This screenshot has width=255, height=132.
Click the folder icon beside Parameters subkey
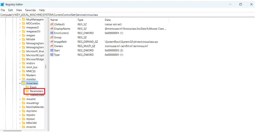(27, 91)
